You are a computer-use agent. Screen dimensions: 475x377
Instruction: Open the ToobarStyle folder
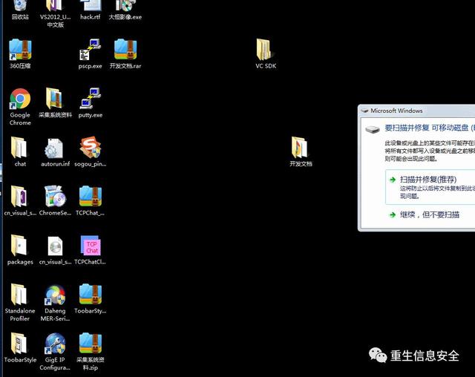coord(20,347)
